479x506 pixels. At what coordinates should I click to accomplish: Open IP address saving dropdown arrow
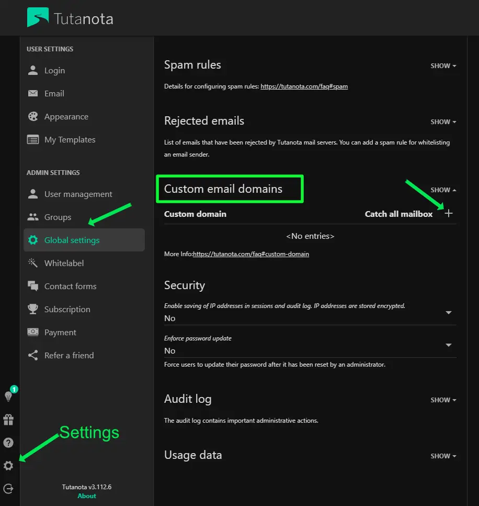click(448, 312)
